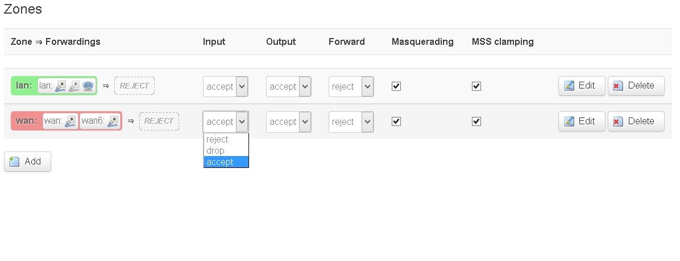This screenshot has height=261, width=680.
Task: Edit the wan zone
Action: click(582, 121)
